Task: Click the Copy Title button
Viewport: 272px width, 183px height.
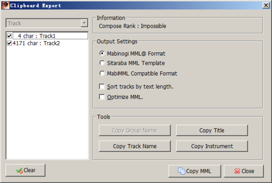Action: click(212, 130)
